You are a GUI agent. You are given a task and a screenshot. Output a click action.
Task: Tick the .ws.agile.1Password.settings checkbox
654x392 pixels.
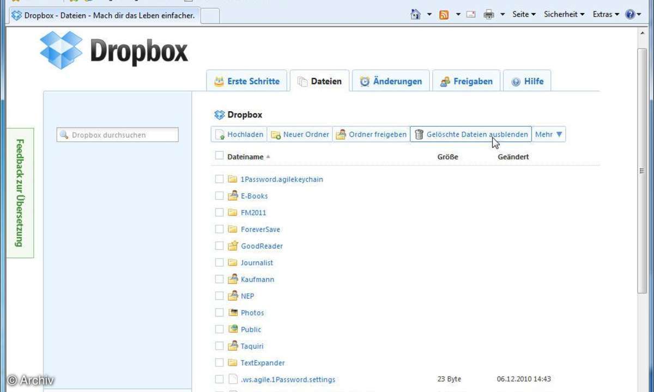[x=219, y=379]
